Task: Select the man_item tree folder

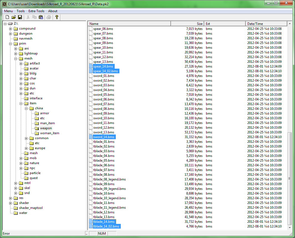Action: click(47, 123)
